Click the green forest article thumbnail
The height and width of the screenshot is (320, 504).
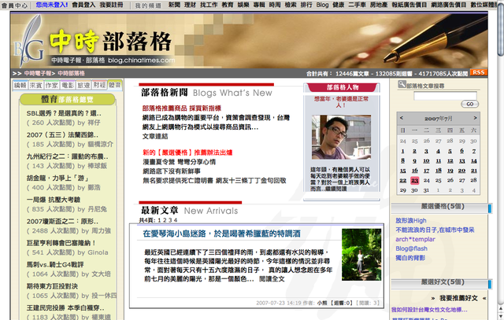tap(361, 255)
